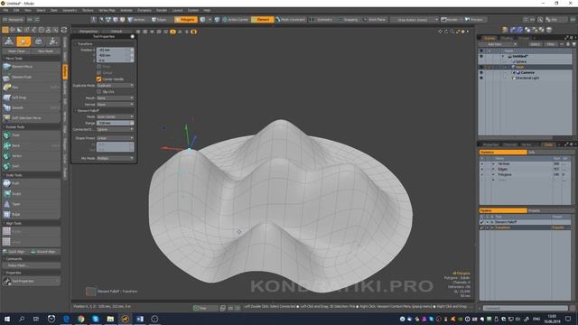Select the Element Move tool
The image size is (578, 325).
[x=32, y=67]
